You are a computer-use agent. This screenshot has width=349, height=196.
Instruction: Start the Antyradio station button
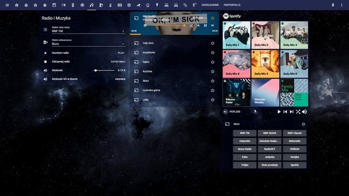click(x=245, y=141)
